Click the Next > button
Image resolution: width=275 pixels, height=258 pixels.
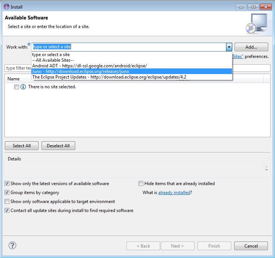[177, 246]
